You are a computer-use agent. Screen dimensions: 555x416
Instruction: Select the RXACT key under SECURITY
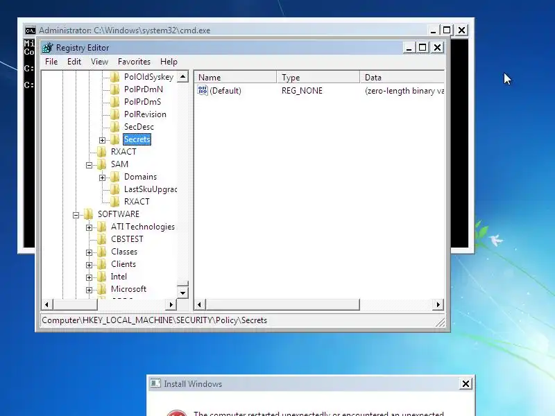123,152
